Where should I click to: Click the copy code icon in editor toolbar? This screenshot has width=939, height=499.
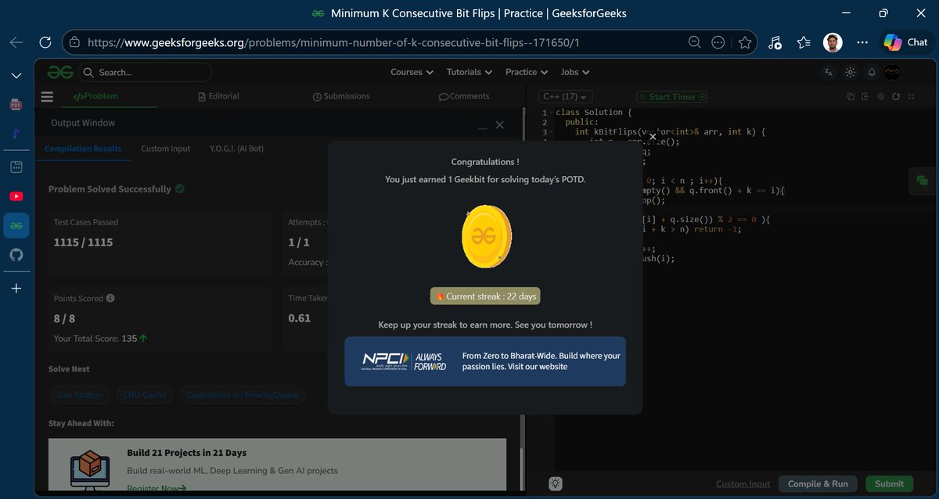pyautogui.click(x=851, y=97)
